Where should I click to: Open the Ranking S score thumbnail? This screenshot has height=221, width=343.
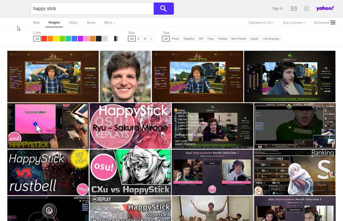click(x=295, y=172)
